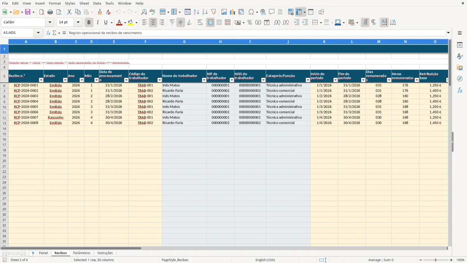The image size is (467, 263).
Task: Open the Categoria/Função filter dropdown
Action: pyautogui.click(x=308, y=80)
